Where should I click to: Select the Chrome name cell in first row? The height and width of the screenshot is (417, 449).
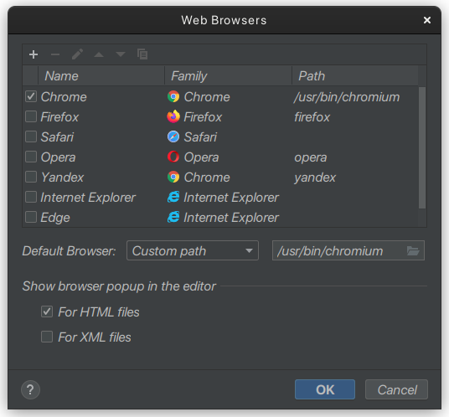tap(64, 97)
